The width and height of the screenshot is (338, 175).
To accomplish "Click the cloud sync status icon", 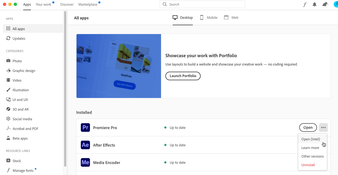I will point(325,5).
